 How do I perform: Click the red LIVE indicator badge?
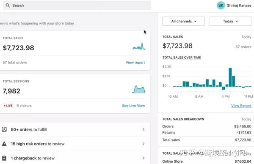tap(8, 106)
